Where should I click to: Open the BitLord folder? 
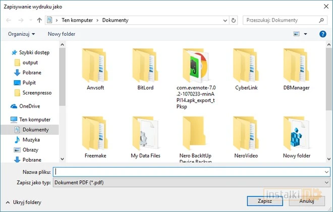point(146,66)
